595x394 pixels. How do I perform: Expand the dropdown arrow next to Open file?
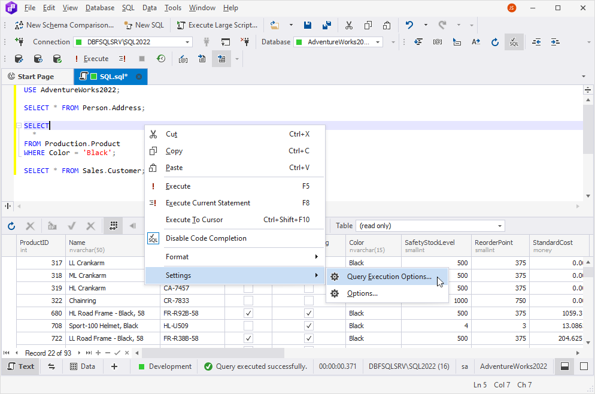click(291, 25)
